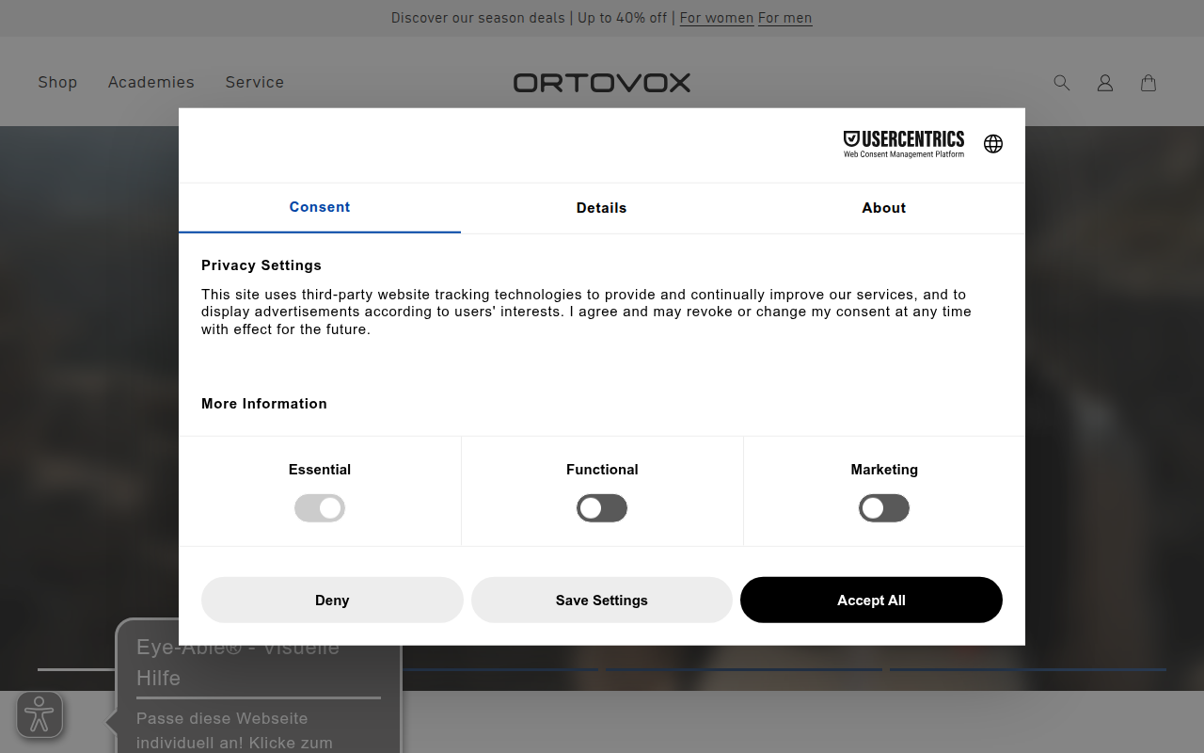Image resolution: width=1204 pixels, height=753 pixels.
Task: Follow the For women link
Action: point(717,18)
